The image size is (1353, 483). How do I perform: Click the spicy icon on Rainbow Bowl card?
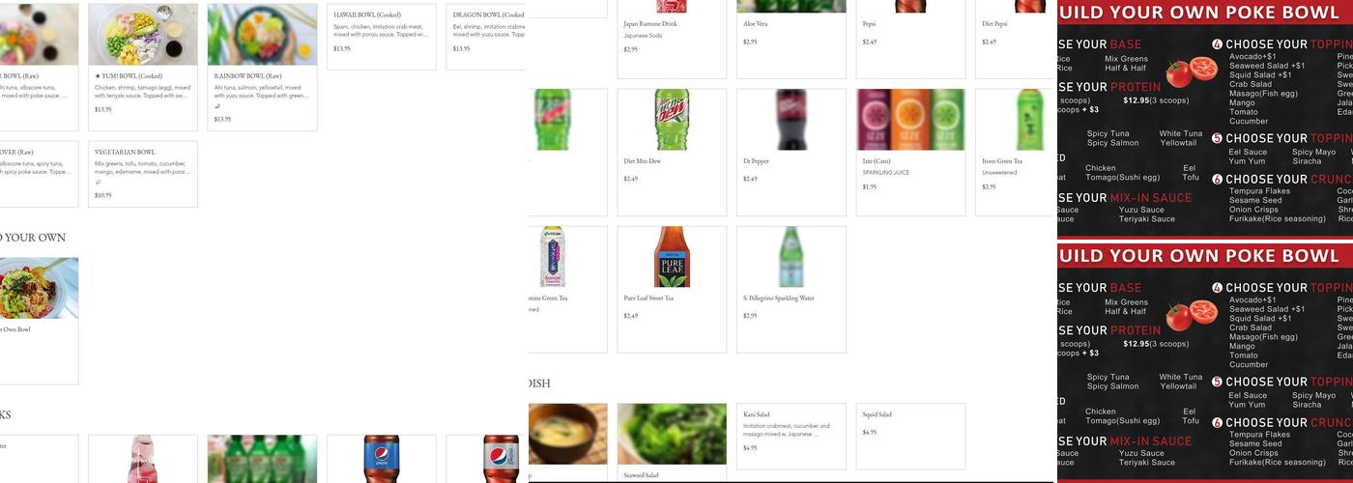(x=217, y=107)
